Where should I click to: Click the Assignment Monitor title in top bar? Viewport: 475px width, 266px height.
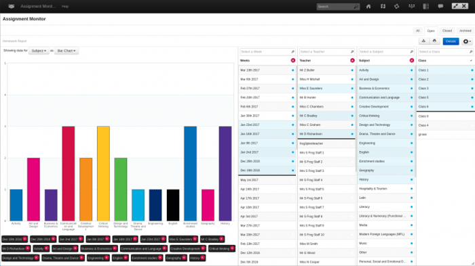coord(38,6)
